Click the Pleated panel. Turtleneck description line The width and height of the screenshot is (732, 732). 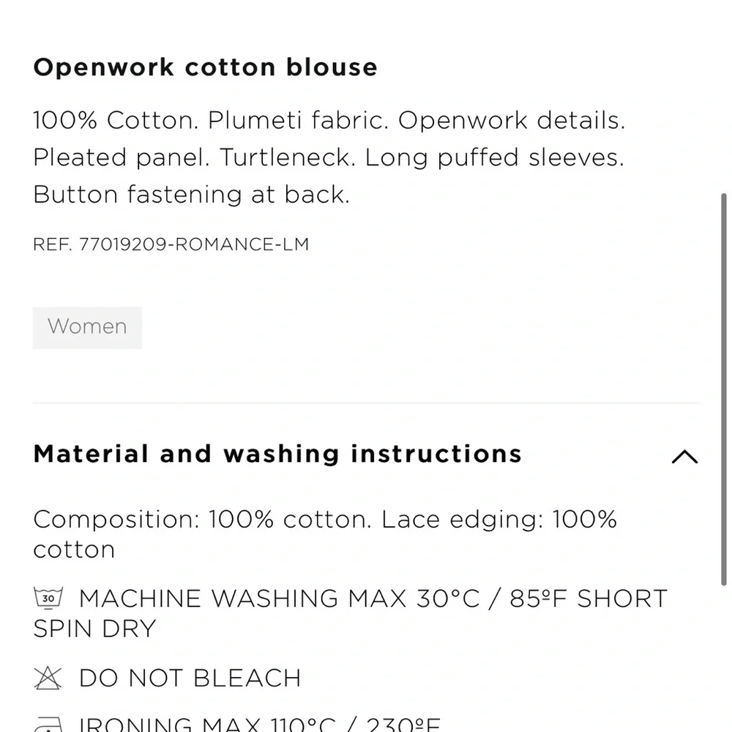329,157
